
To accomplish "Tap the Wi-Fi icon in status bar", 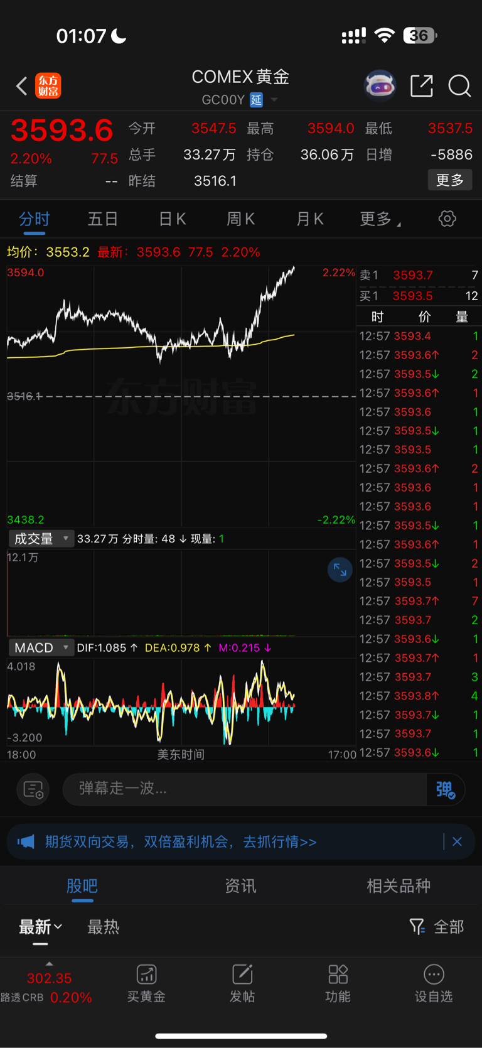I will click(384, 36).
